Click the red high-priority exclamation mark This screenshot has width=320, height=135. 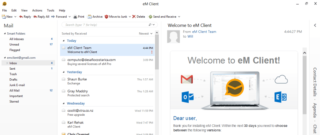(x=152, y=52)
